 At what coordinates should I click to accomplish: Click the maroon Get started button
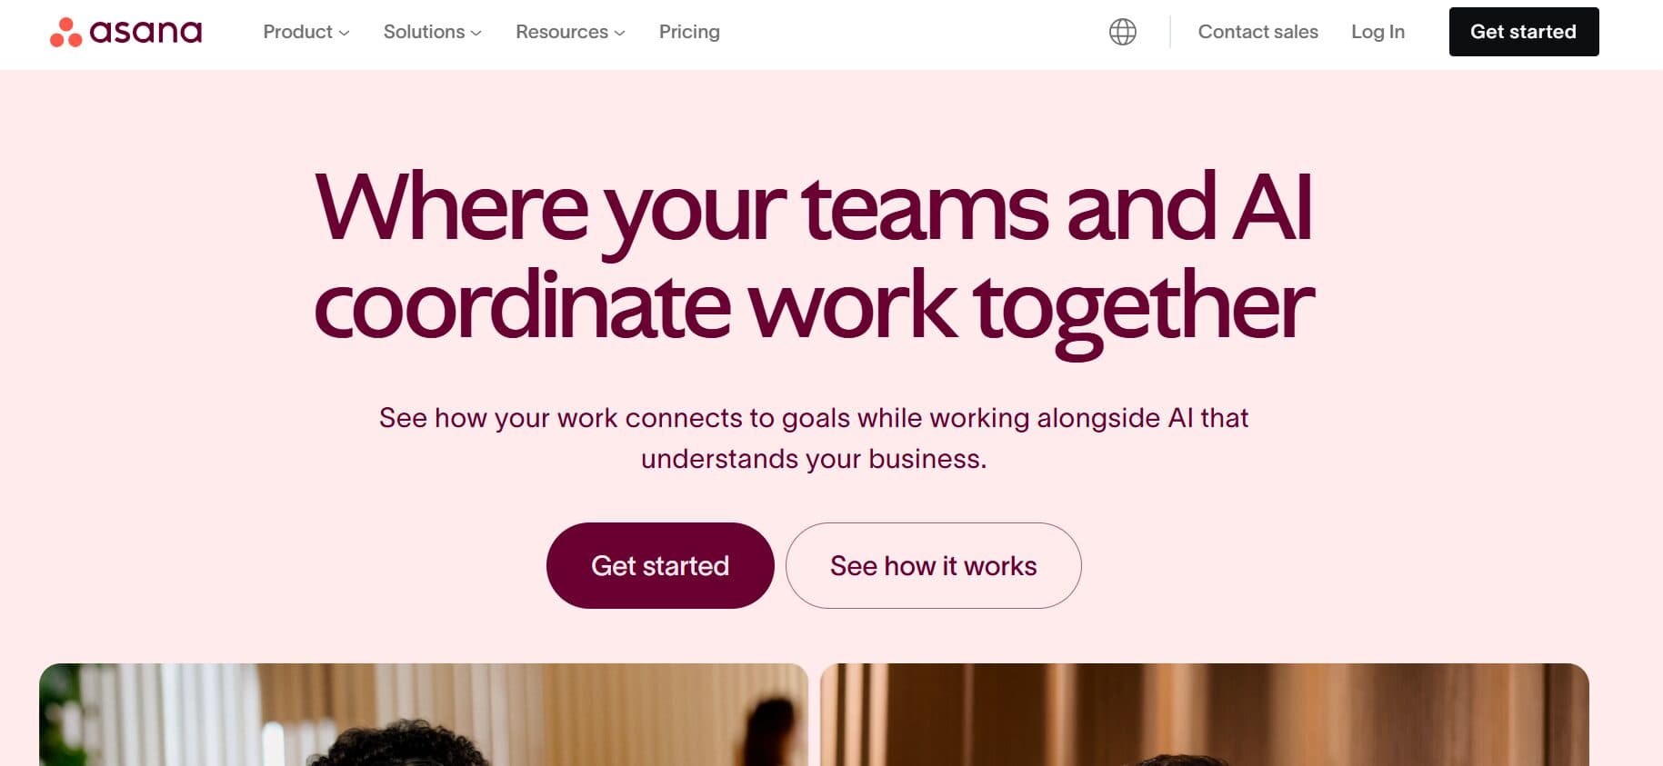[x=660, y=564]
